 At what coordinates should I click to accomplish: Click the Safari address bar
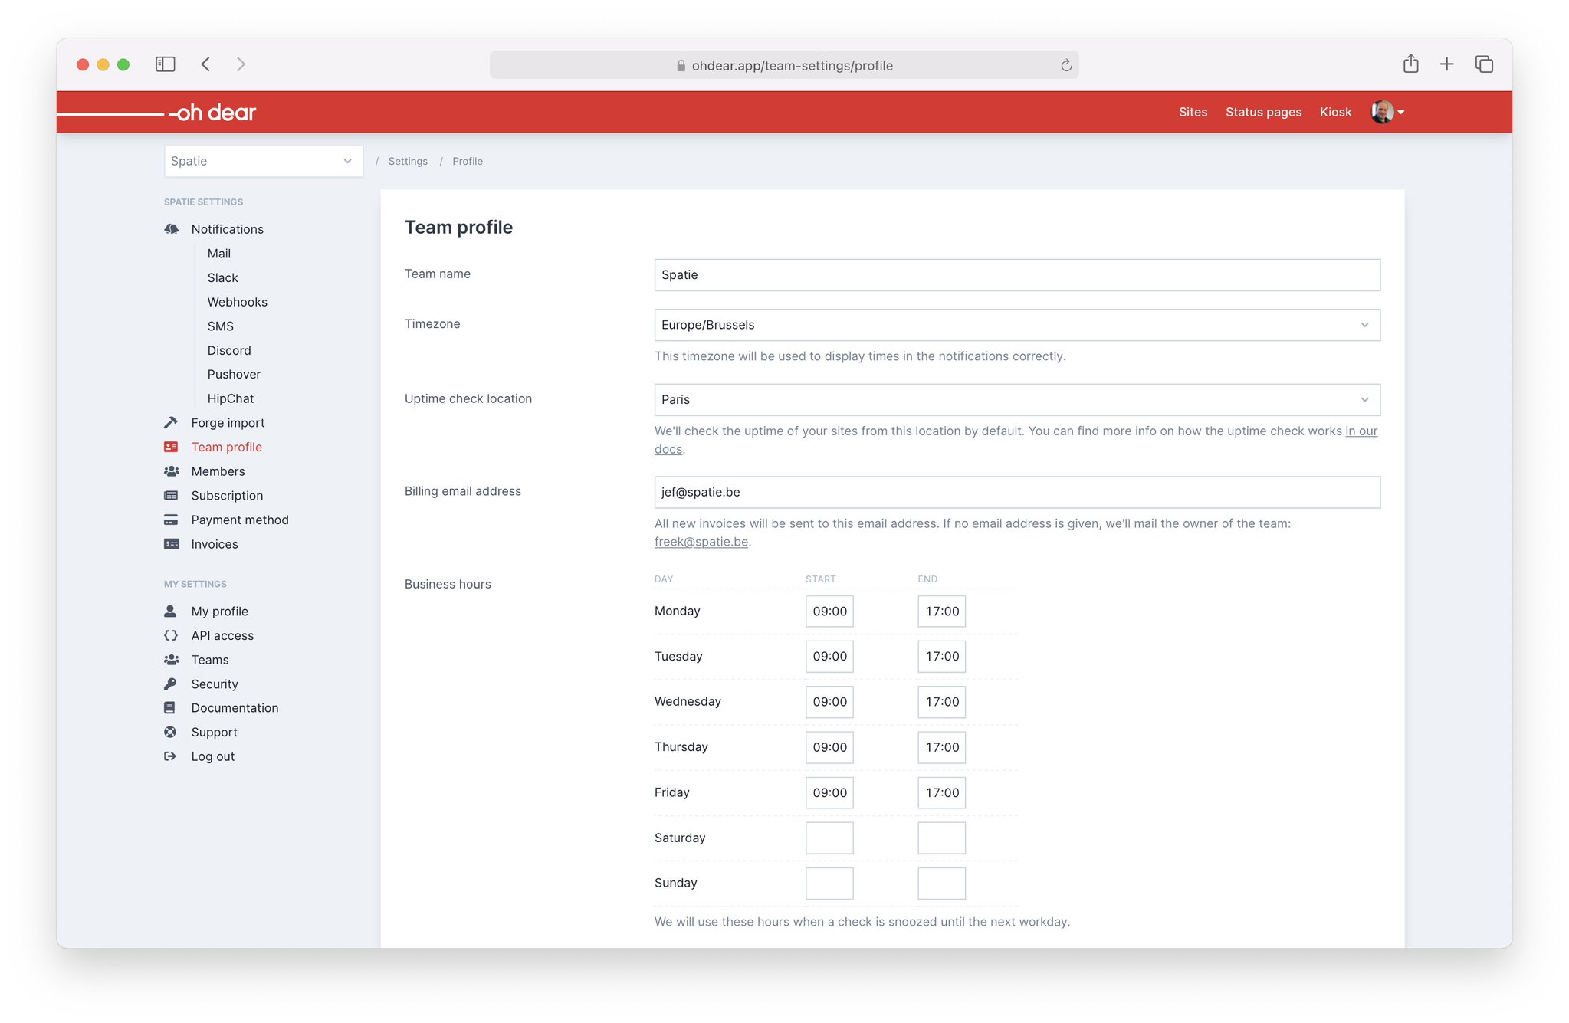[784, 65]
